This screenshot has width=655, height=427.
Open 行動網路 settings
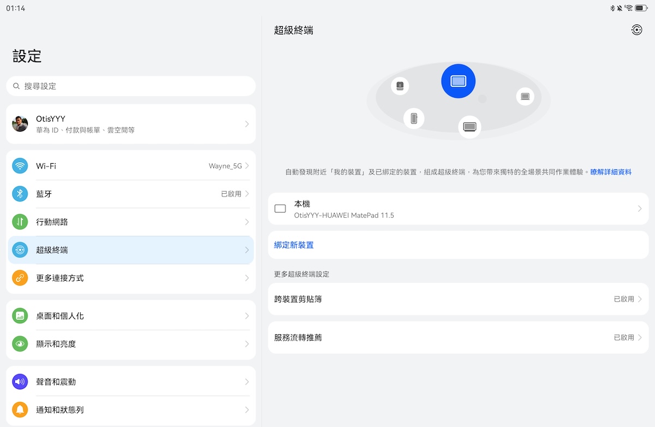click(131, 222)
